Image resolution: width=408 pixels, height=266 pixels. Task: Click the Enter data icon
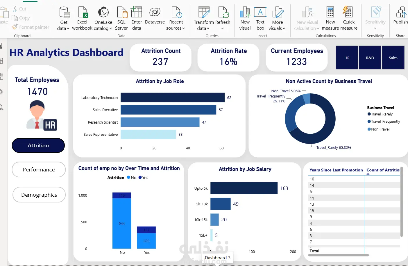136,12
